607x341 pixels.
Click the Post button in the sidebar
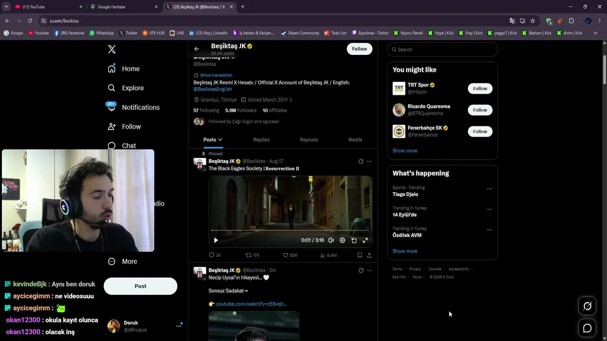(x=140, y=286)
